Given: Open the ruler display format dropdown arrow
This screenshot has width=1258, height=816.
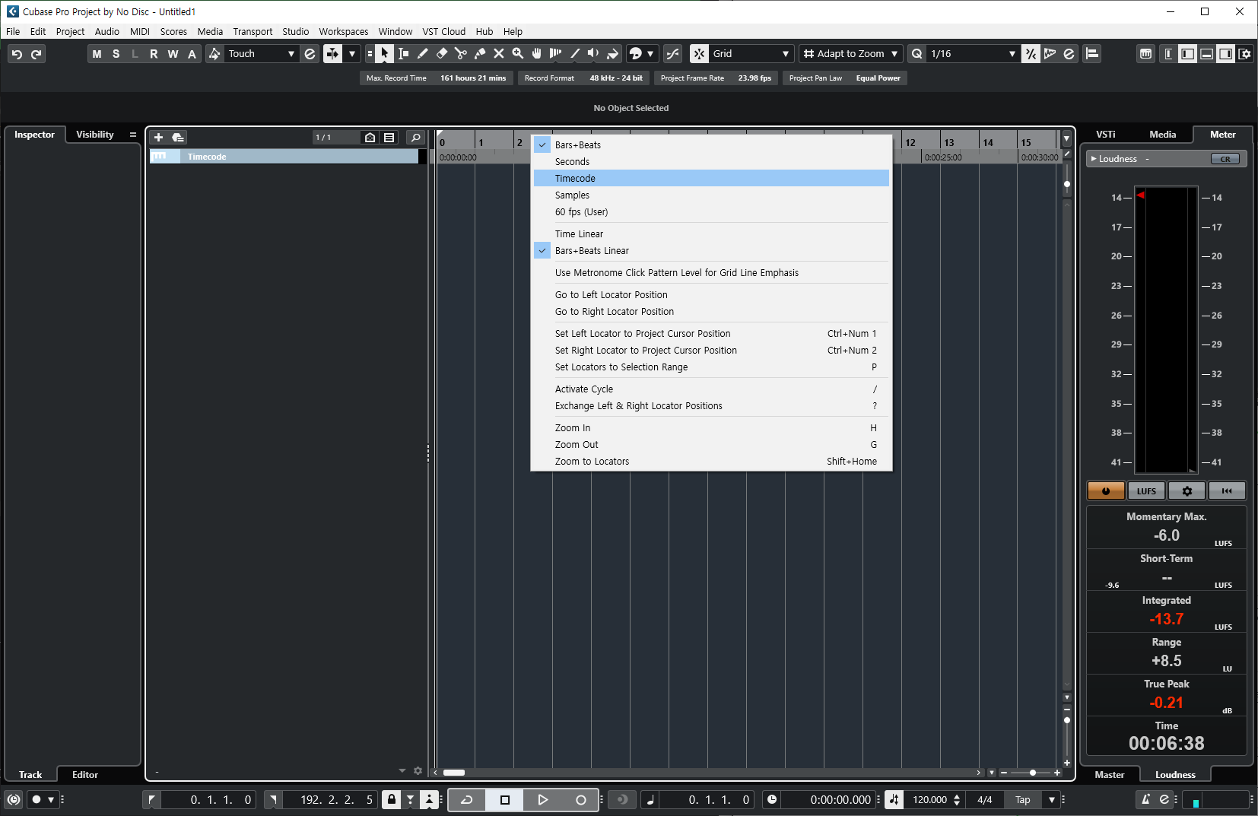Looking at the screenshot, I should pyautogui.click(x=1066, y=138).
